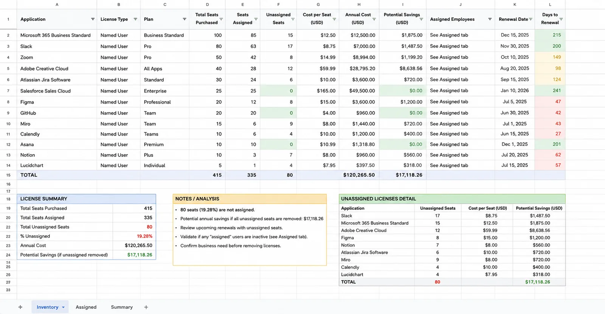
Task: Open the License Type column filter
Action: [135, 19]
